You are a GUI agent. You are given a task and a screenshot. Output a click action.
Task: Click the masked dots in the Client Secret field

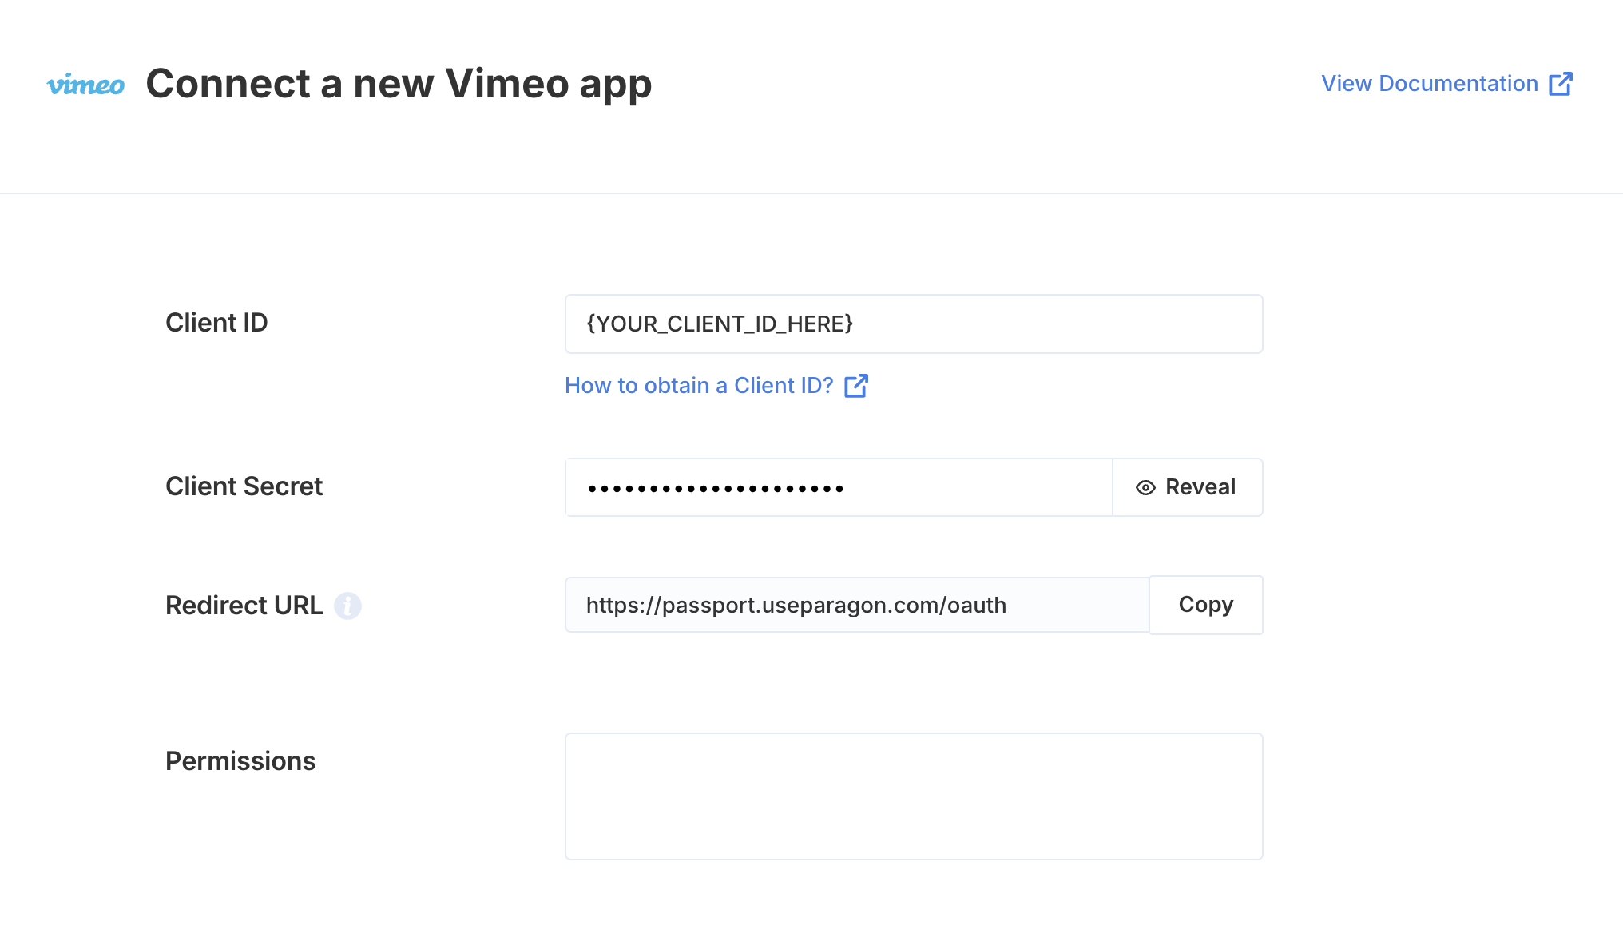click(716, 489)
